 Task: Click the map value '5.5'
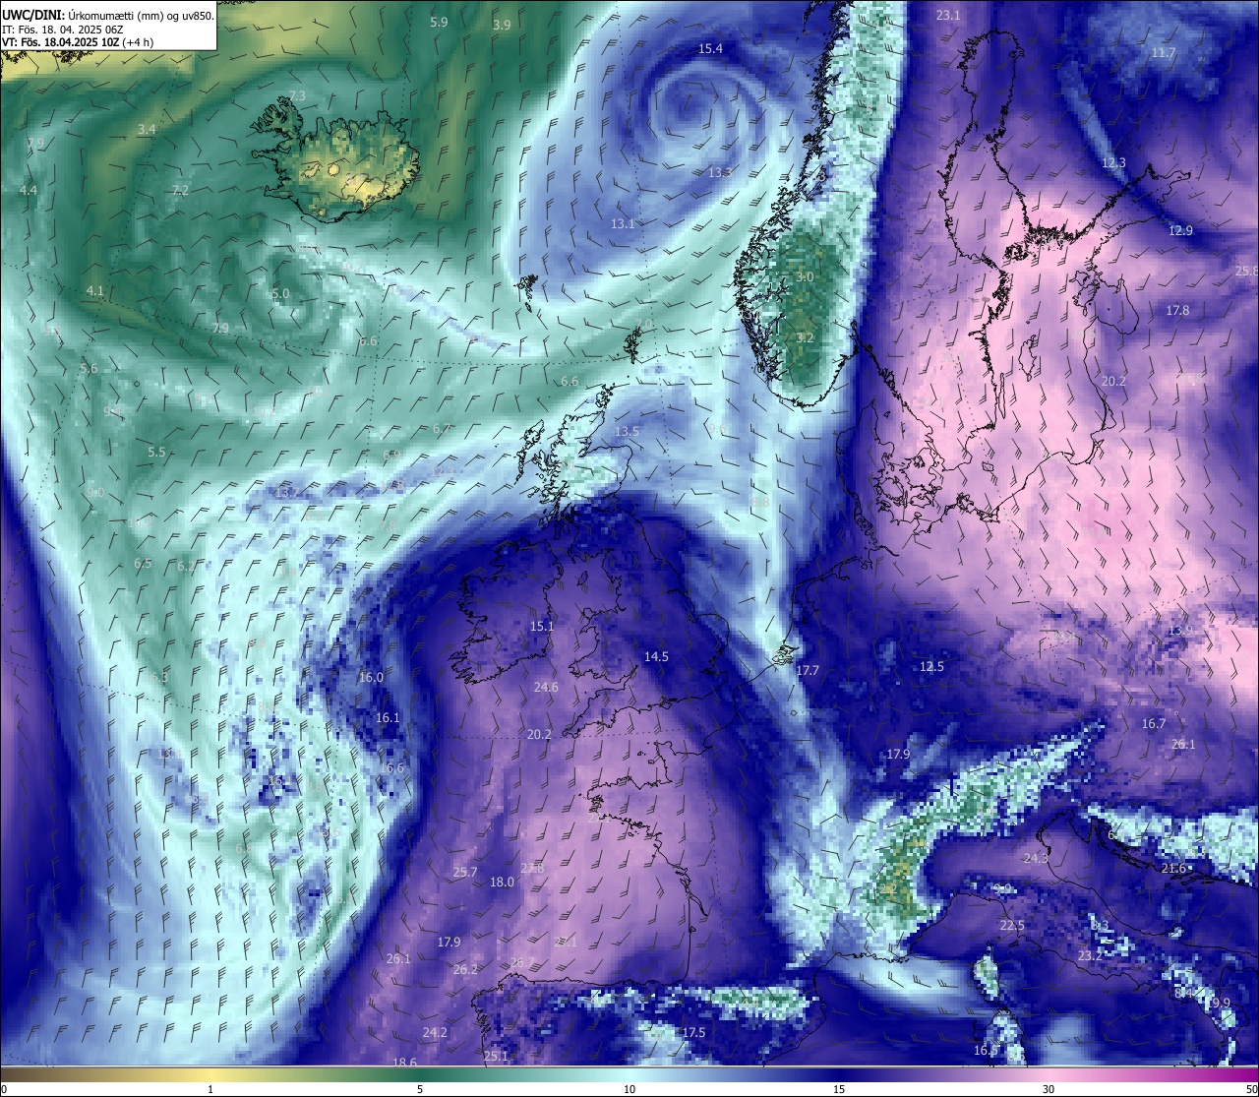pyautogui.click(x=156, y=452)
